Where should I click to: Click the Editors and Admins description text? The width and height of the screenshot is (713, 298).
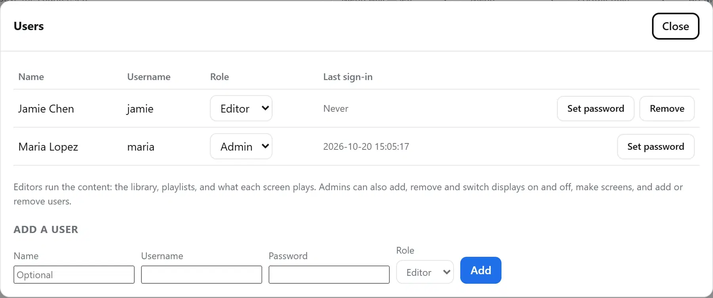coord(348,194)
